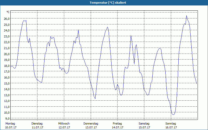Image resolution: width=208 pixels, height=130 pixels.
Task: Click the 24,0 axis label
Action: 7,30
